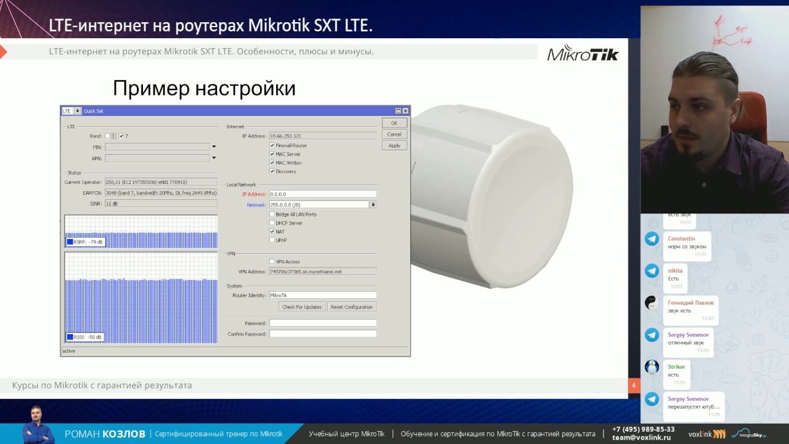Screen dimensions: 789x444
Task: Click Sergey Semenov avatar beside 'отличный звук'
Action: tap(652, 335)
